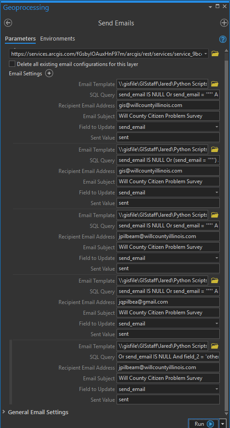Switch to the Environments tab
Viewport: 230px width, 428px height.
point(58,39)
